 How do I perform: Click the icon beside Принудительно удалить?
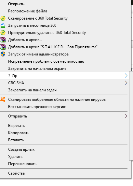[3, 33]
